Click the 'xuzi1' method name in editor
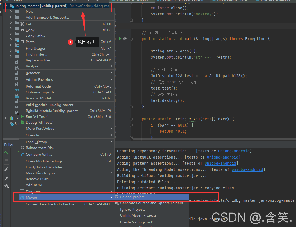The width and height of the screenshot is (296, 227). click(194, 119)
